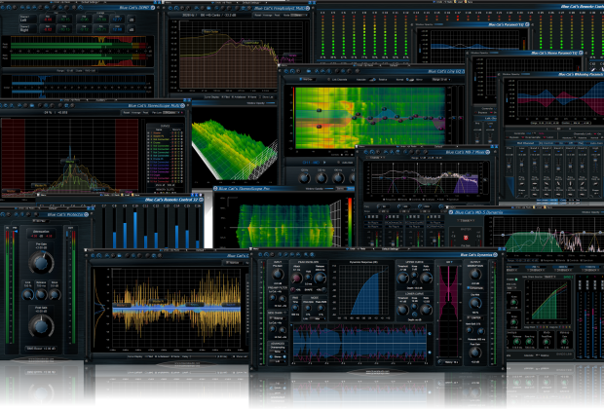Image resolution: width=604 pixels, height=409 pixels.
Task: Click the pink Attack knob in Dynamics
Action: [x=296, y=279]
